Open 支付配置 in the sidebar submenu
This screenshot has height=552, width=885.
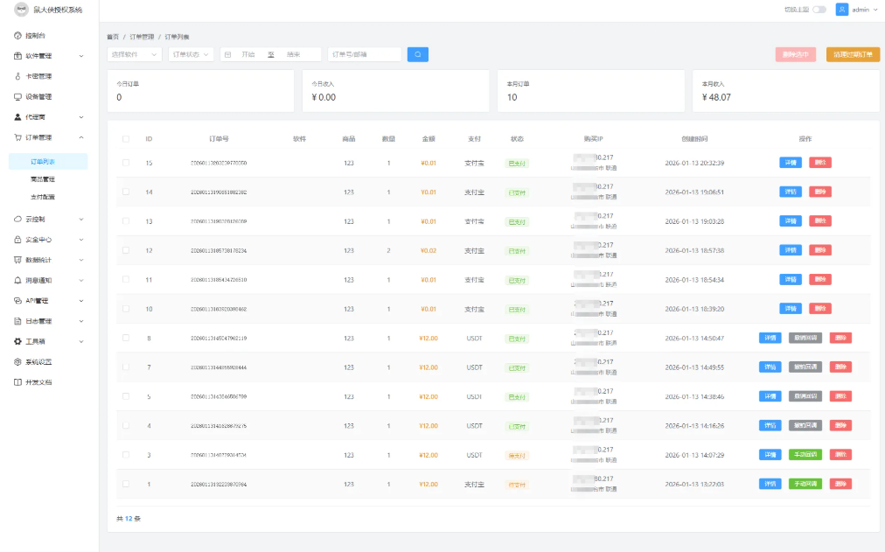tap(43, 197)
